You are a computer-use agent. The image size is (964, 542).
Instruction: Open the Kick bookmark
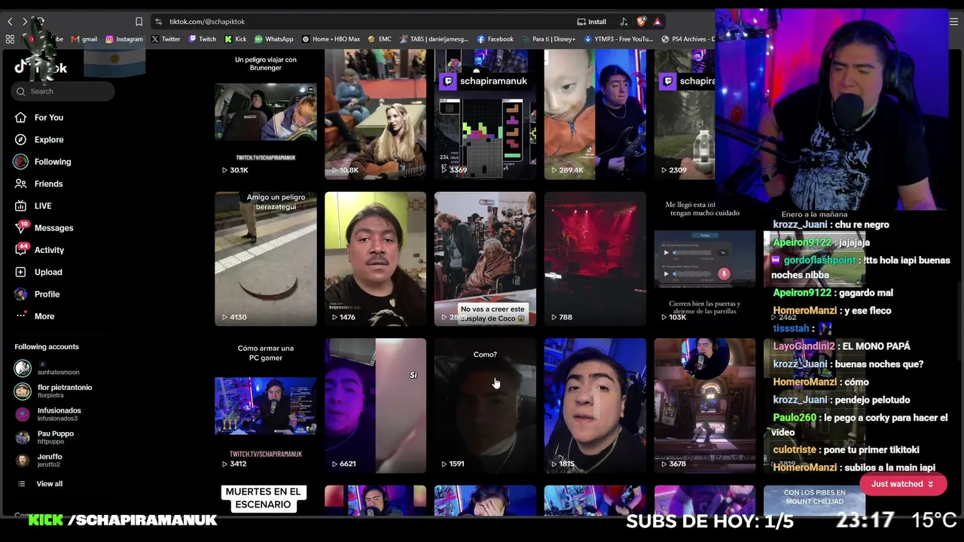click(x=236, y=39)
